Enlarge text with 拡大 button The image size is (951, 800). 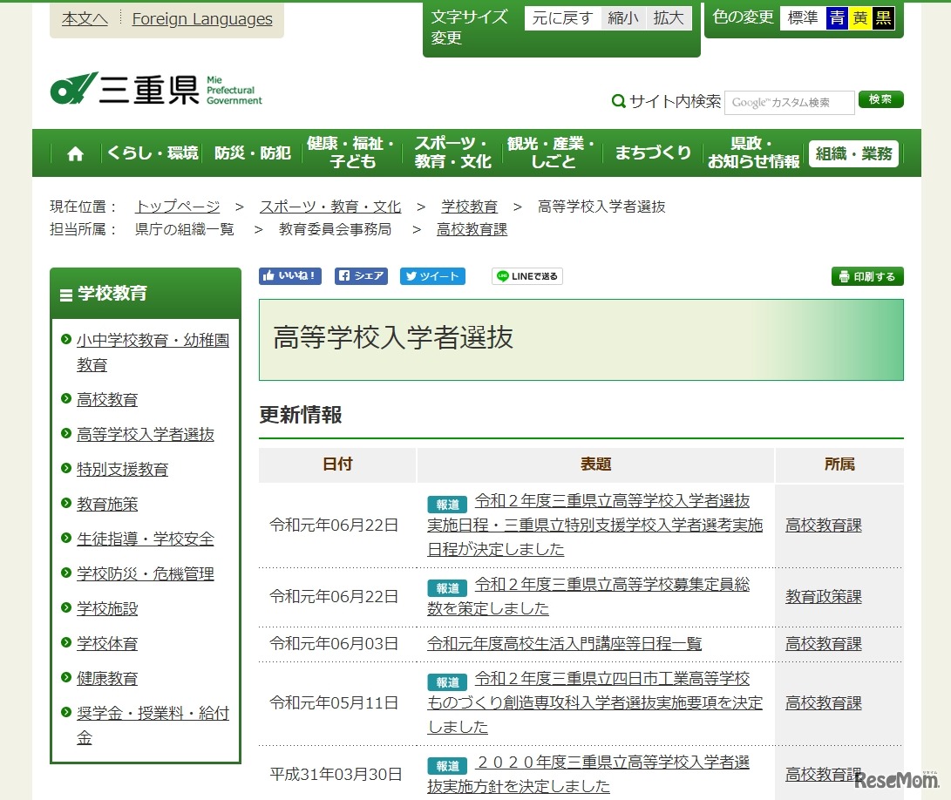tap(669, 18)
